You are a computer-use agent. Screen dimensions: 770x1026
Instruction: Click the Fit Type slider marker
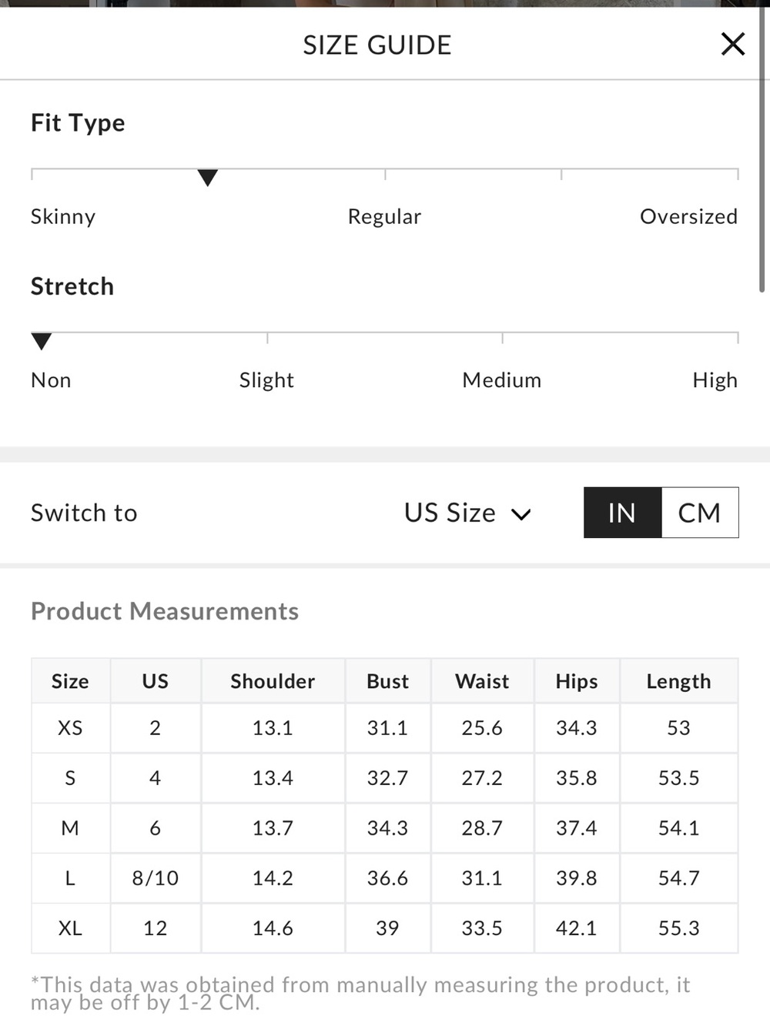207,178
